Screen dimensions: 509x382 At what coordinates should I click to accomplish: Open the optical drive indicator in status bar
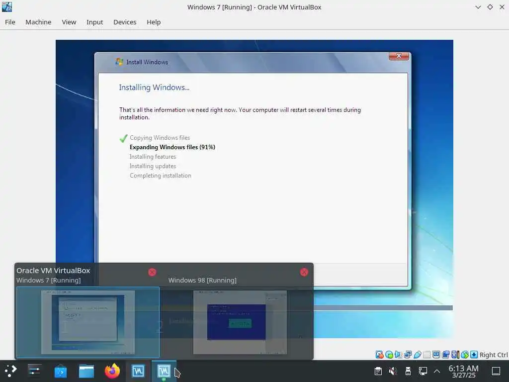389,355
